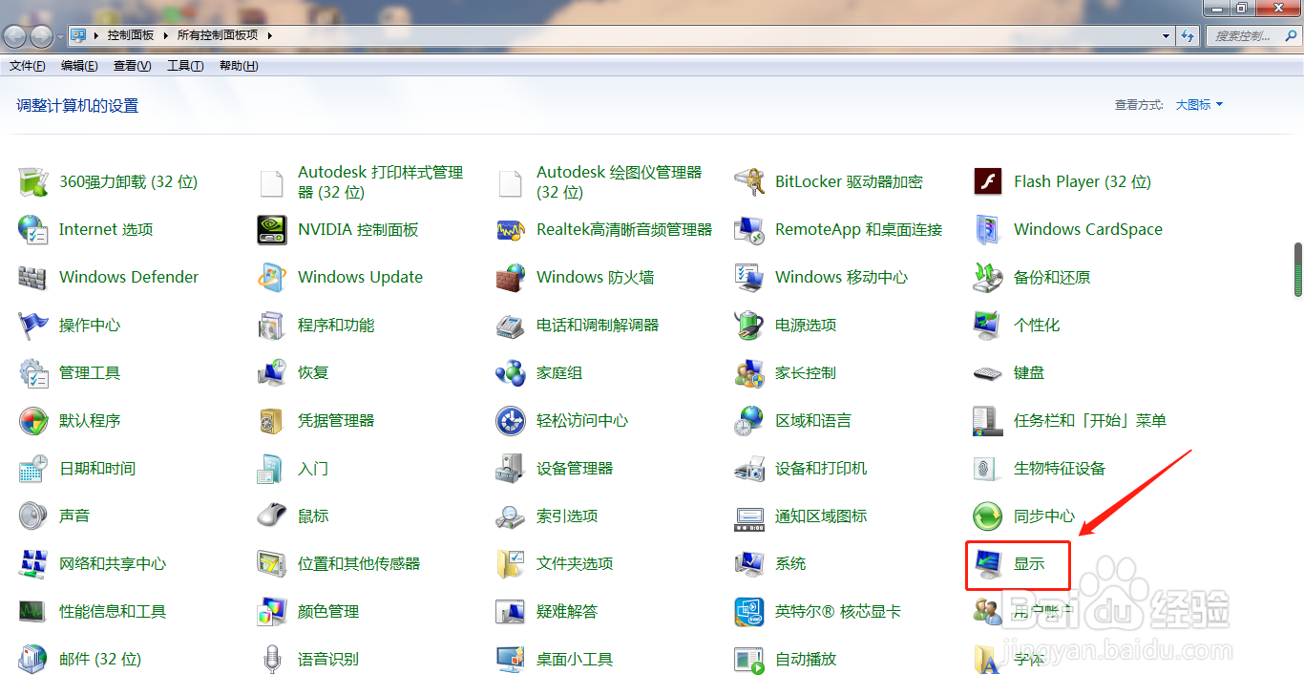Click the 性能信息和工具 icon

(33, 611)
